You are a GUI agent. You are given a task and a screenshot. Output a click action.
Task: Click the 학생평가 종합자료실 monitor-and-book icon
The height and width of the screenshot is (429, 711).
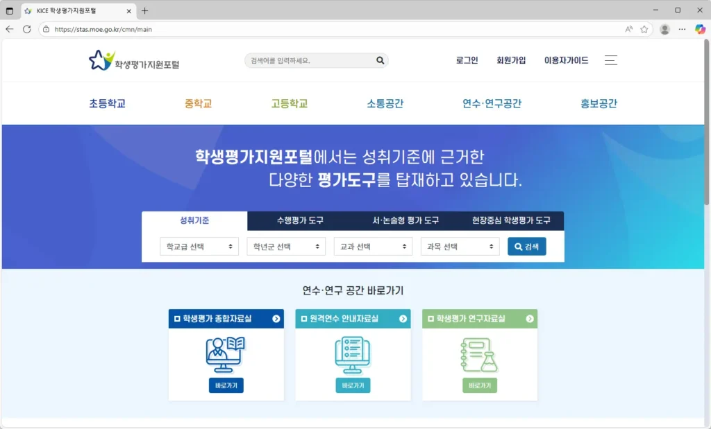[226, 353]
